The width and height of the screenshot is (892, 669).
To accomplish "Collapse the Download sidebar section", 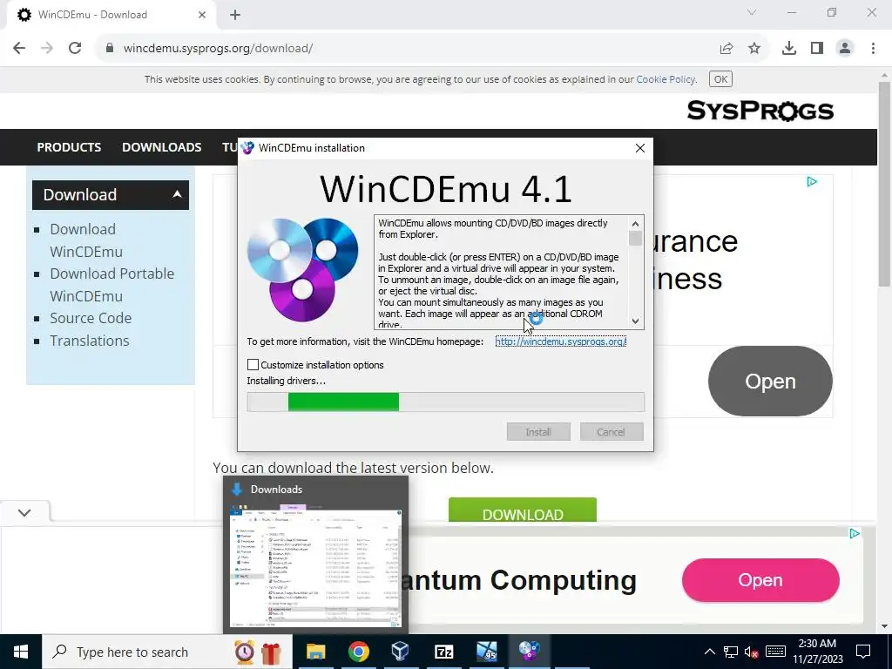I will point(177,194).
